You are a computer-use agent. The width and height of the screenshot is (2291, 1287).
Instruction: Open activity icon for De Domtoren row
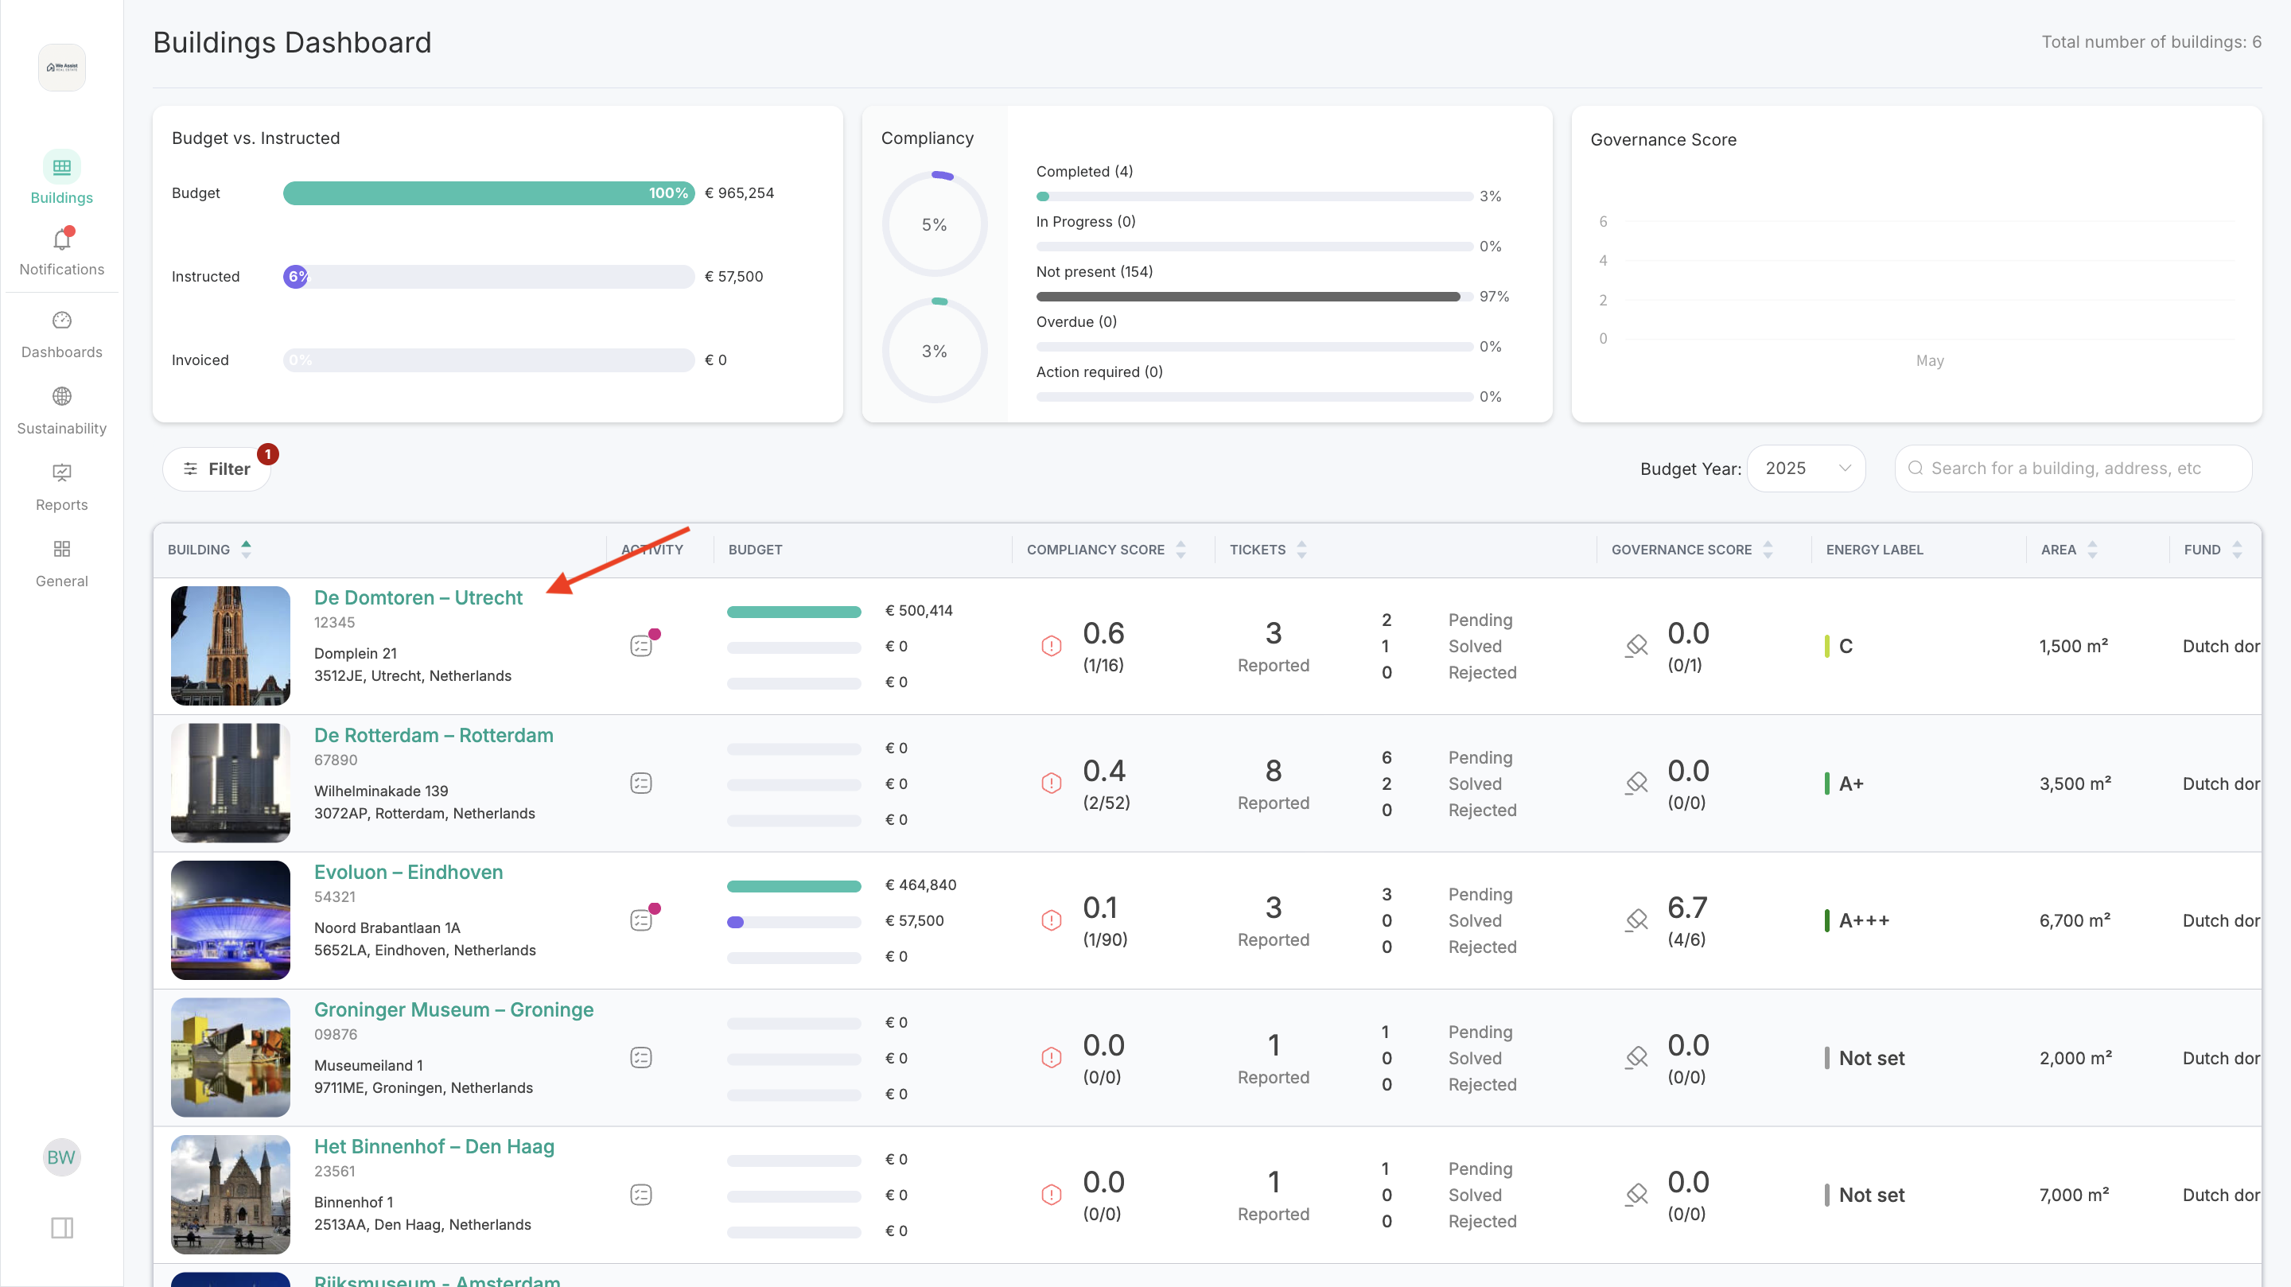coord(641,646)
